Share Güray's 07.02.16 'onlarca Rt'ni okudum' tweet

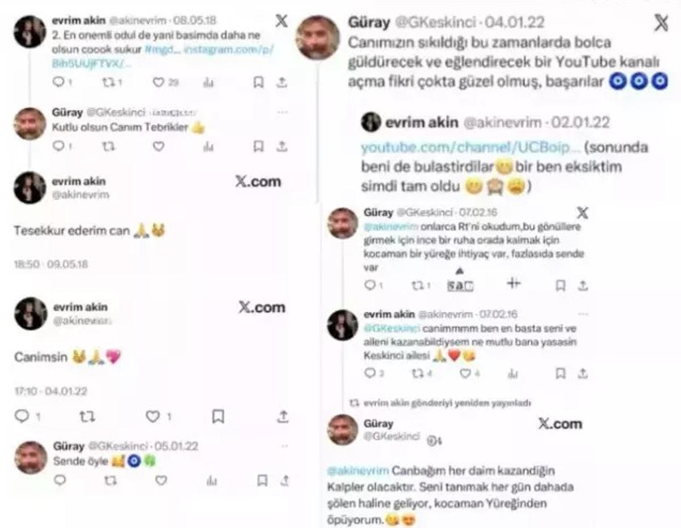583,286
